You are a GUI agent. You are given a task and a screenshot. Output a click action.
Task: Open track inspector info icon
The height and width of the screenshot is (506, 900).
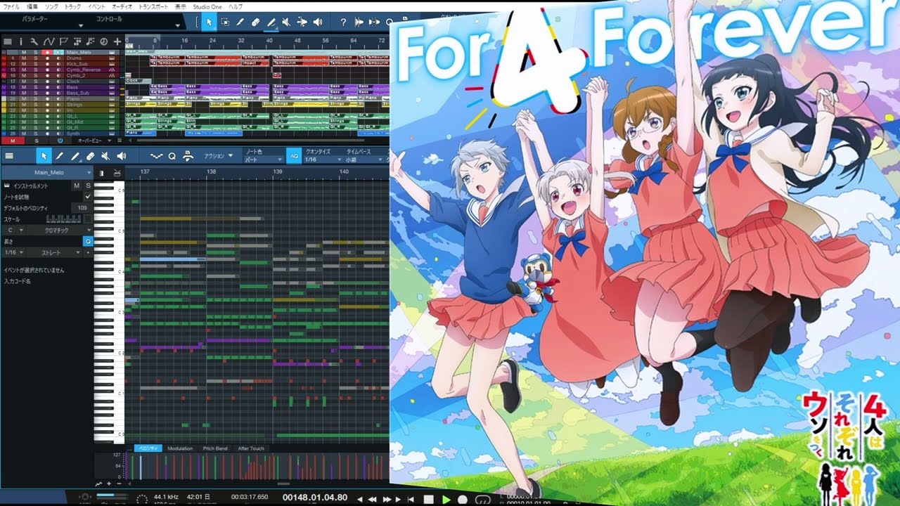point(20,41)
